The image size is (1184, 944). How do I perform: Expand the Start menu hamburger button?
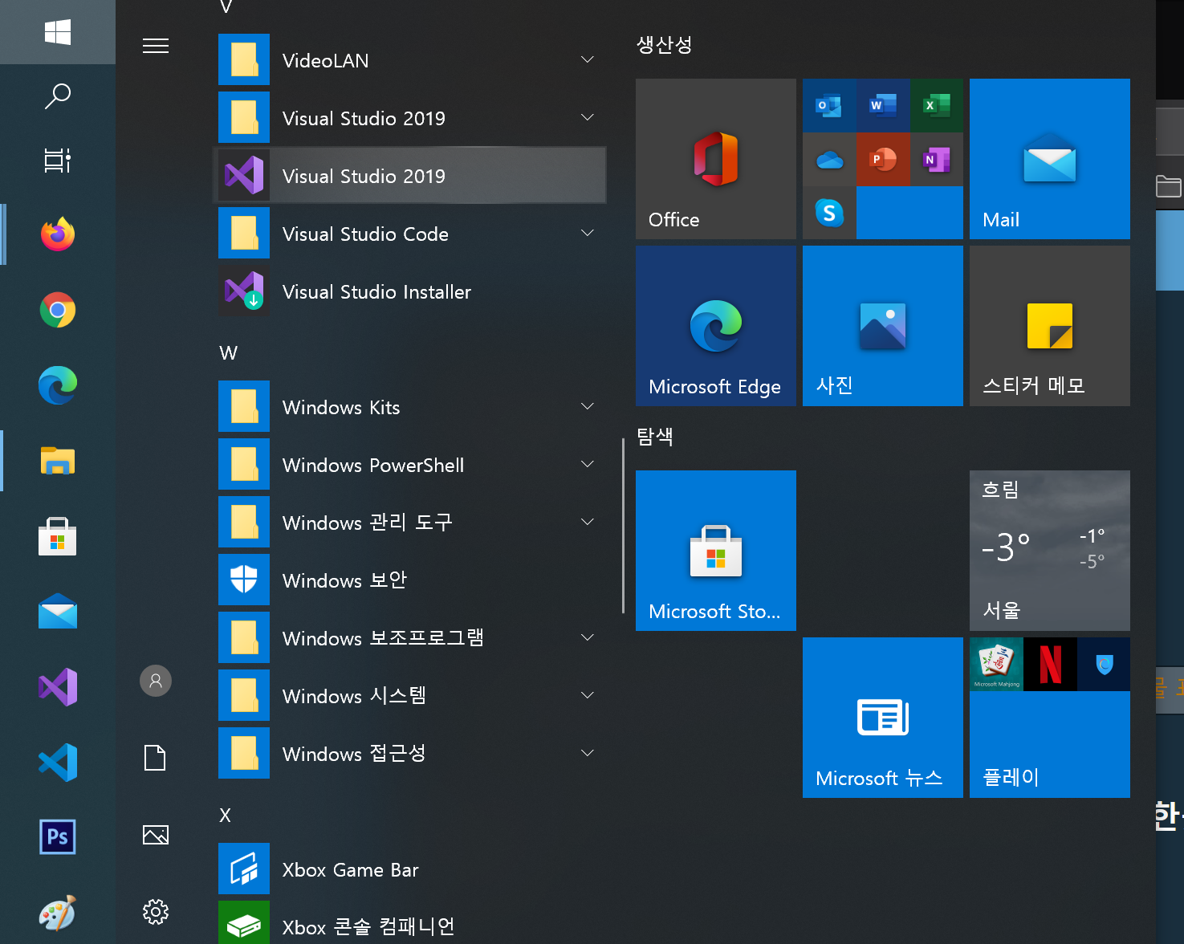click(x=156, y=46)
